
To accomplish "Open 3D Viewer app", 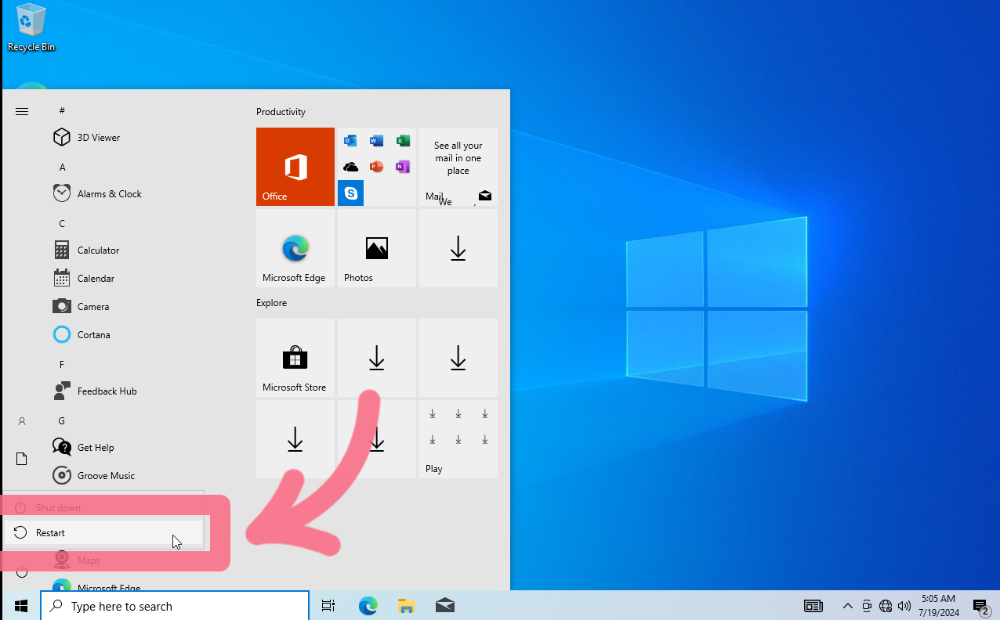I will pyautogui.click(x=98, y=138).
